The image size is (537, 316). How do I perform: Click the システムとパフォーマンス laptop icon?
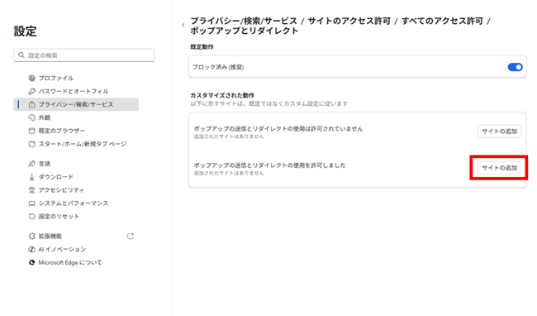(x=32, y=203)
